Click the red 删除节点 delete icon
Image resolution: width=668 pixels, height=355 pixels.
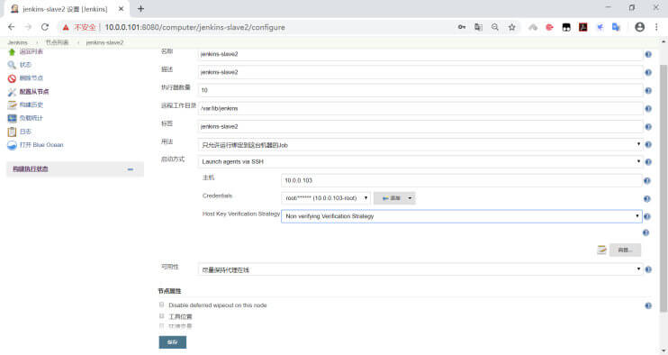[x=12, y=78]
